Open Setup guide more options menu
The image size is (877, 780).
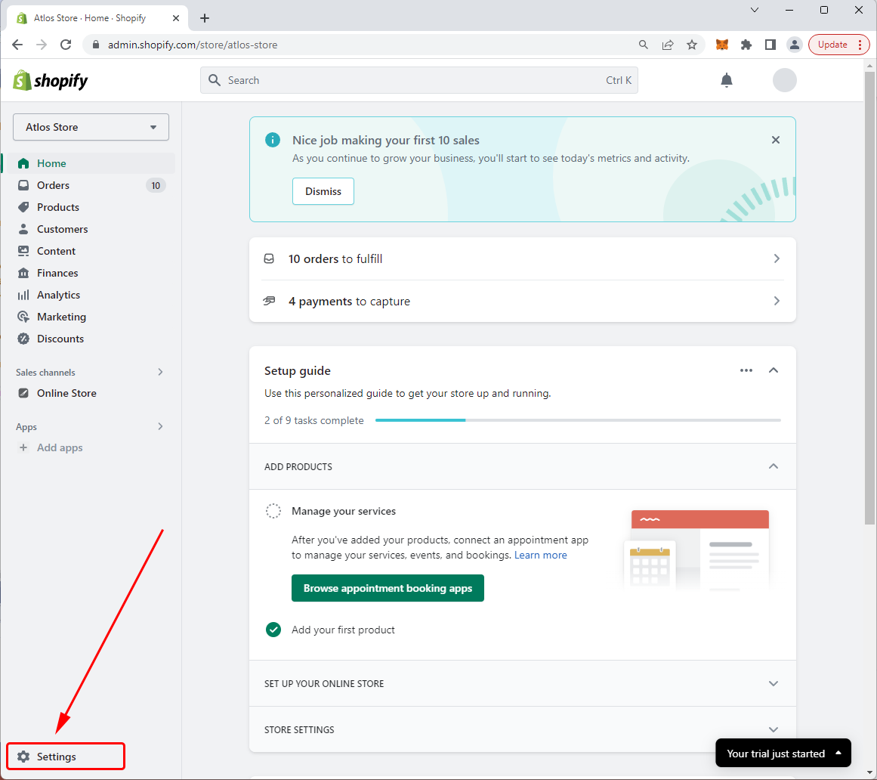[746, 370]
